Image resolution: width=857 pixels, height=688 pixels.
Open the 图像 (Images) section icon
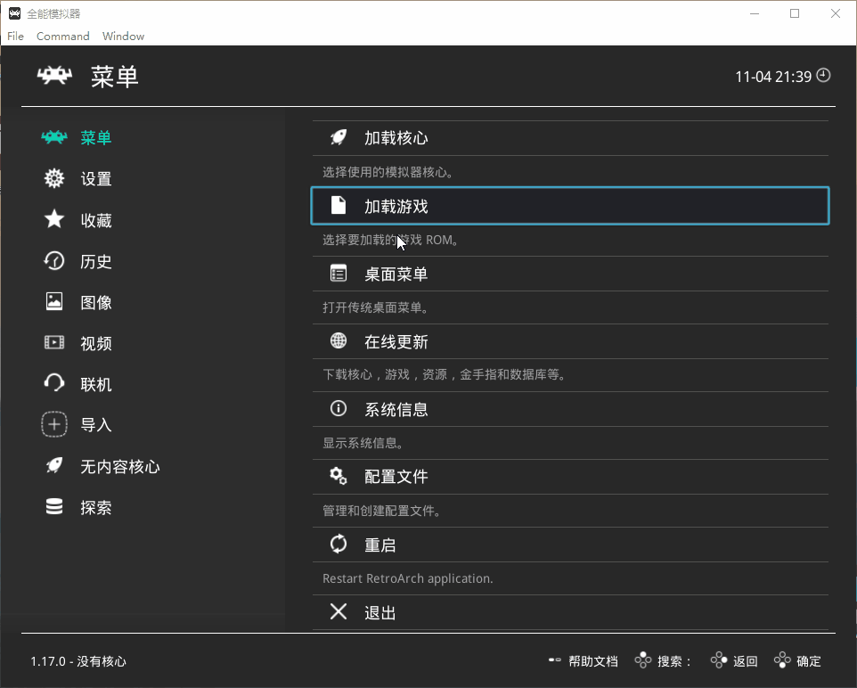[x=53, y=302]
